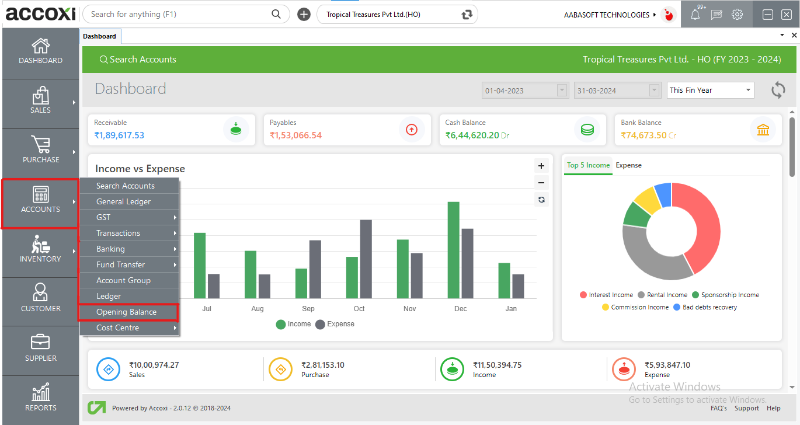Switch to the Expense tab
800x425 pixels.
click(x=628, y=165)
